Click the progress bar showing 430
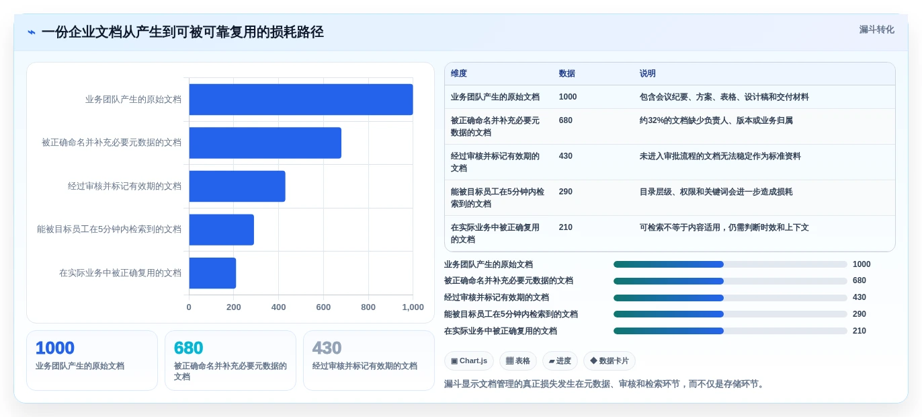Viewport: 922px width, 417px height. click(730, 298)
